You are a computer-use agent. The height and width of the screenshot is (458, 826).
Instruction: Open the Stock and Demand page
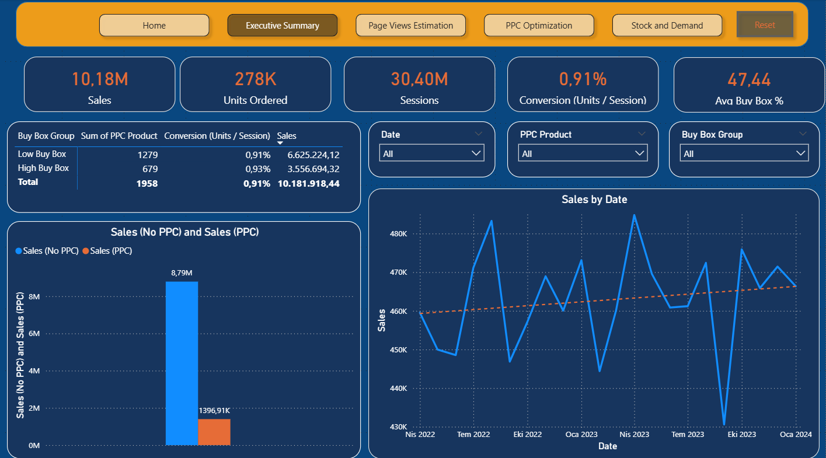tap(667, 25)
